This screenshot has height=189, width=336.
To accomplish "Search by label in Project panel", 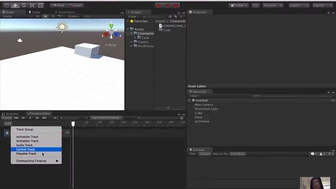I will [175, 16].
